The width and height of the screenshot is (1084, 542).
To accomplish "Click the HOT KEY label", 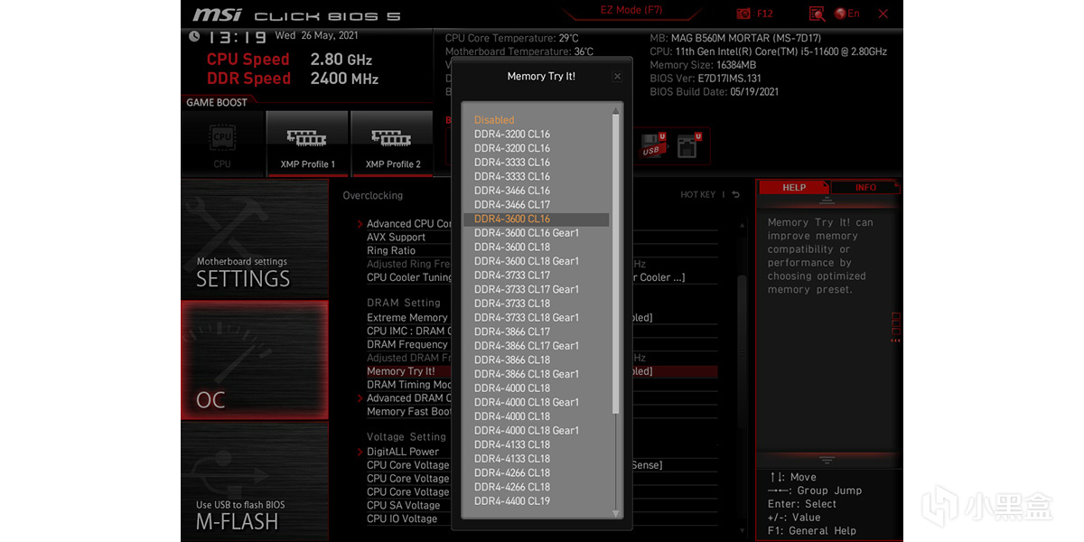I will point(697,195).
